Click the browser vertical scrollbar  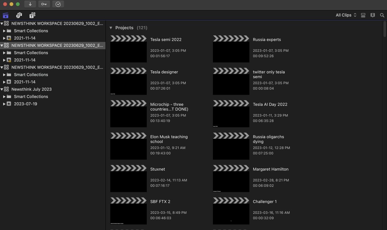(x=385, y=29)
